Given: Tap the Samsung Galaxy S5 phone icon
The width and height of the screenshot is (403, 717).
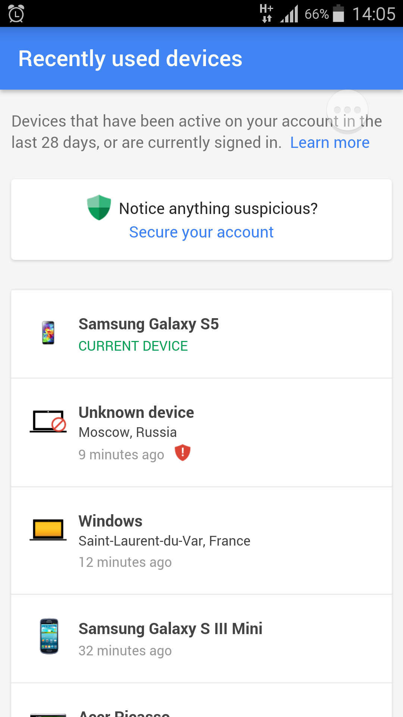Looking at the screenshot, I should tap(48, 332).
